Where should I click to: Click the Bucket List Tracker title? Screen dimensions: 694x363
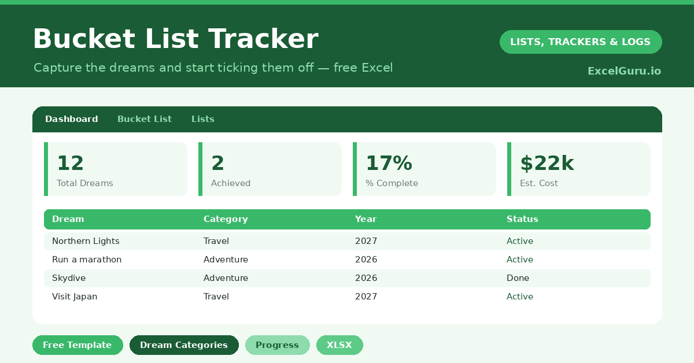click(x=176, y=39)
